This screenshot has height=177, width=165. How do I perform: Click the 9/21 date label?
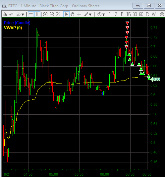click(7, 174)
